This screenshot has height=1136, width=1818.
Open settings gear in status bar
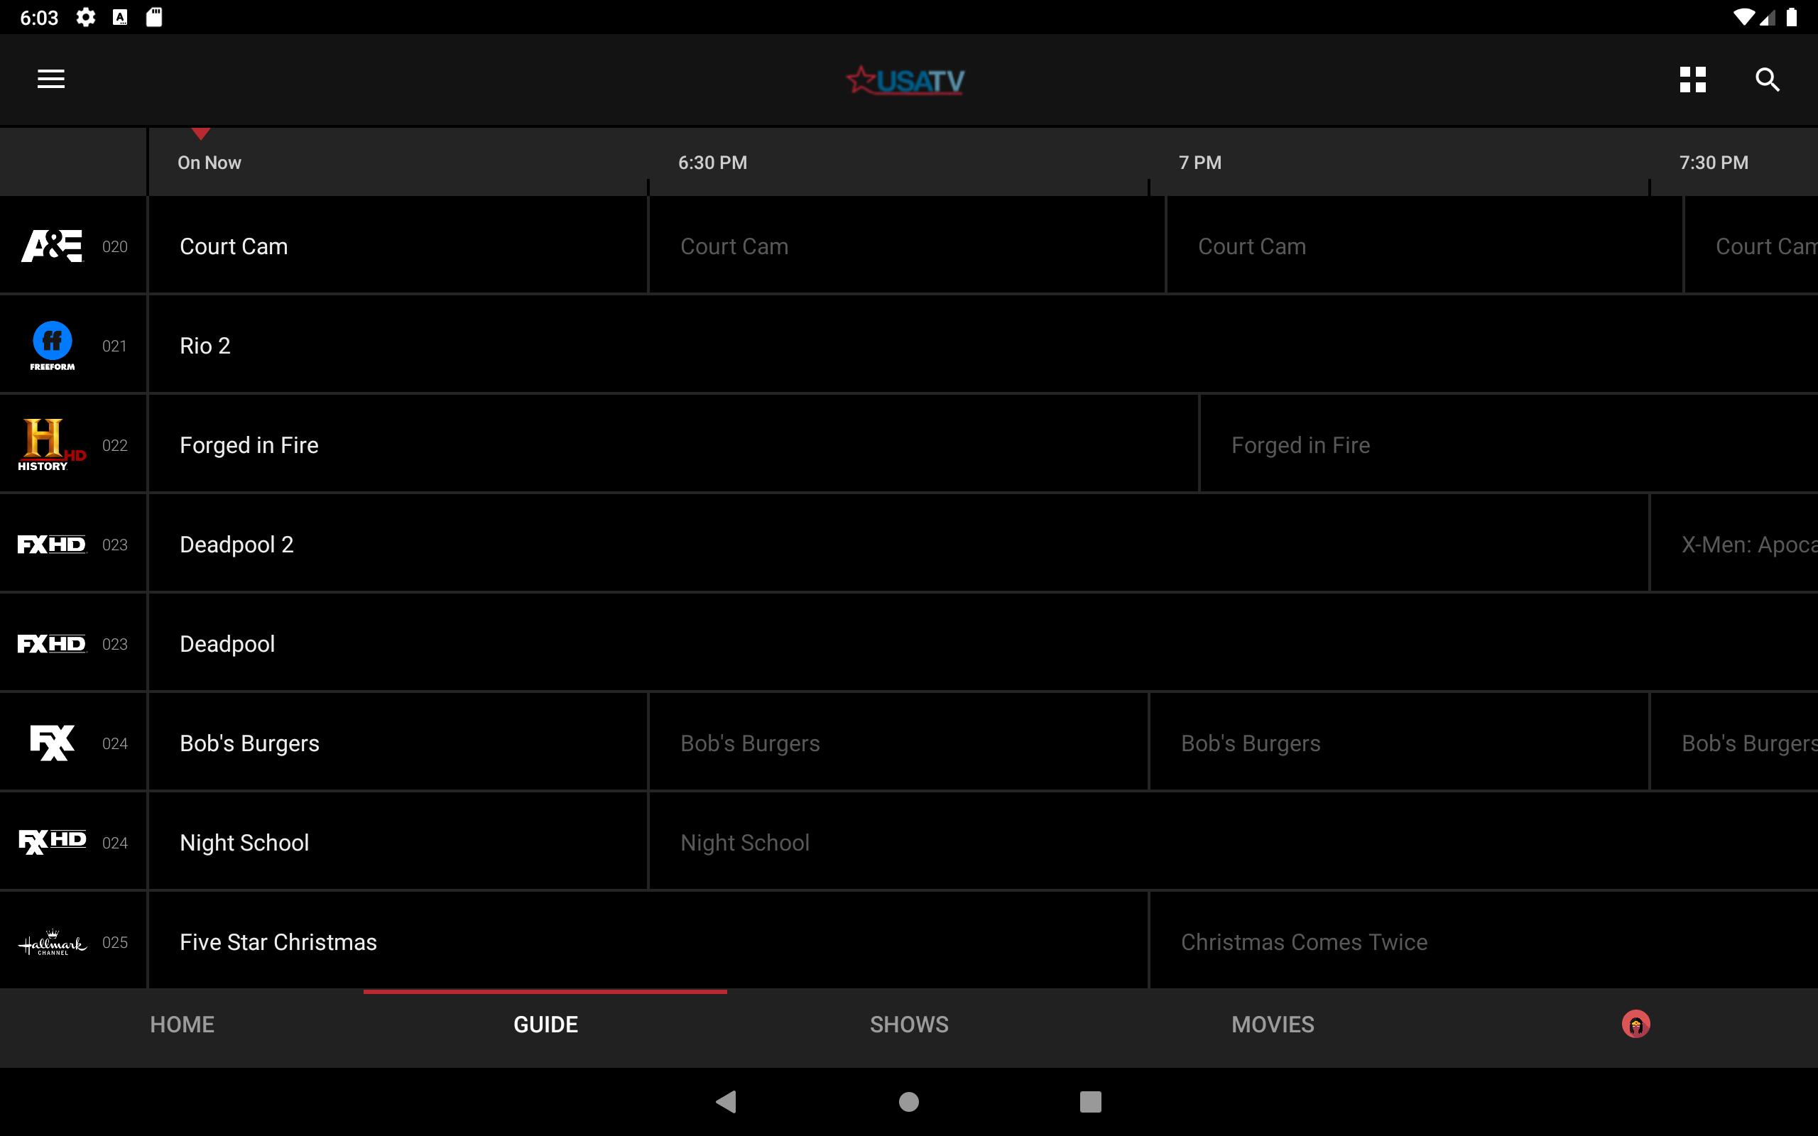86,16
